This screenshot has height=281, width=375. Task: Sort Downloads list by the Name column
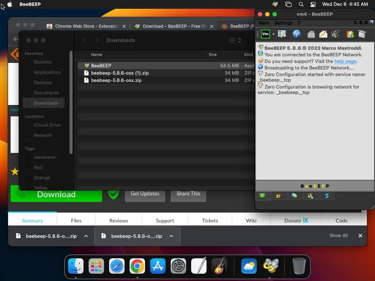click(x=96, y=55)
